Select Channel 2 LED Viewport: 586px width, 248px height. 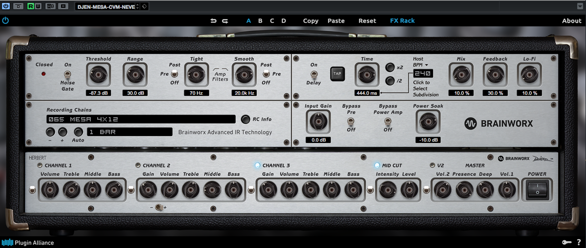pos(138,165)
